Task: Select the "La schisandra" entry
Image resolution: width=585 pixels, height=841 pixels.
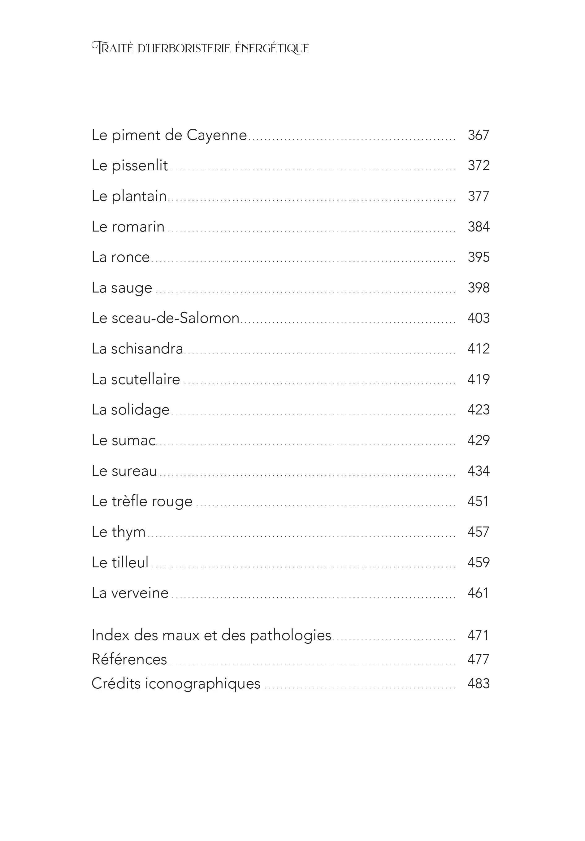Action: (x=137, y=349)
